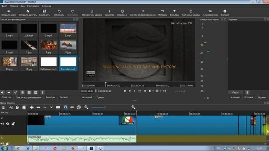
Task: Mute the A1 audio track
Action: tap(2, 143)
